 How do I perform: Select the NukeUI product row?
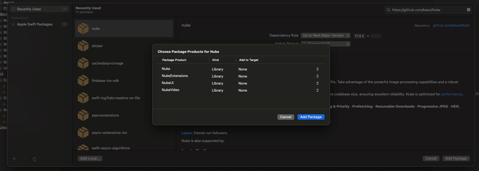pos(241,83)
